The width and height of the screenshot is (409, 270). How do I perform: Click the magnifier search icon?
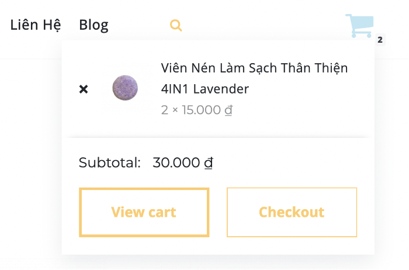[176, 25]
